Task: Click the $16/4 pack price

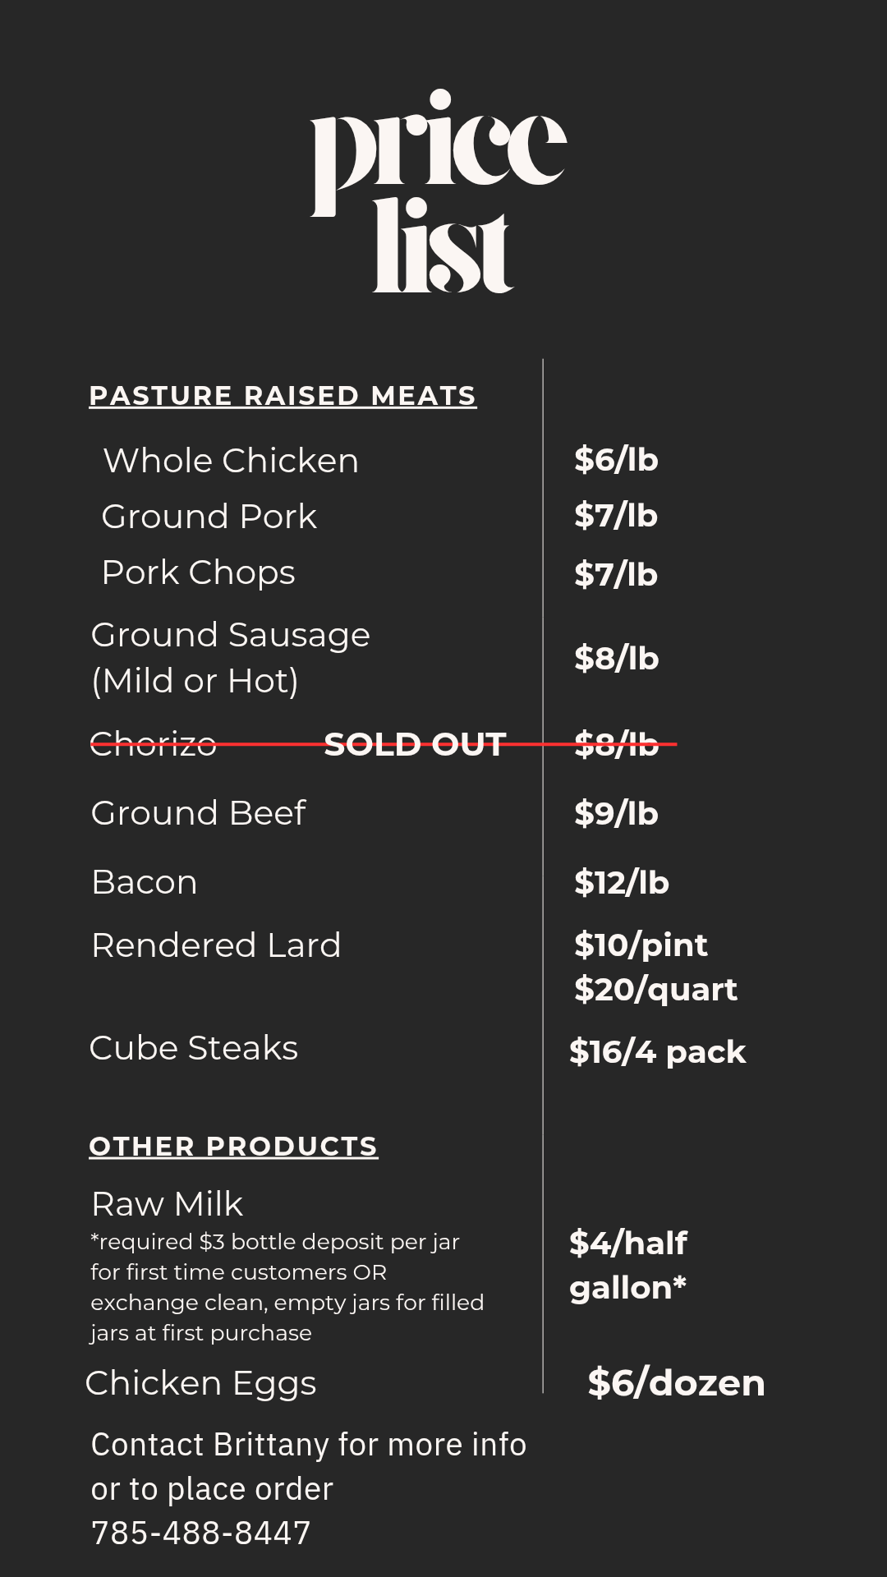Action: click(657, 1052)
